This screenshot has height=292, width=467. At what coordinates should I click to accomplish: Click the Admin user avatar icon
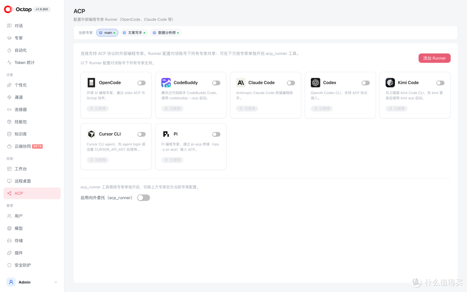pyautogui.click(x=11, y=282)
